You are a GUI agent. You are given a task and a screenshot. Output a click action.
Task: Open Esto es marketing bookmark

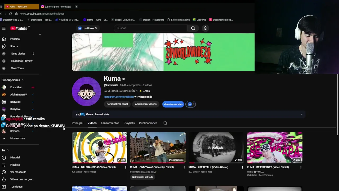pyautogui.click(x=179, y=20)
